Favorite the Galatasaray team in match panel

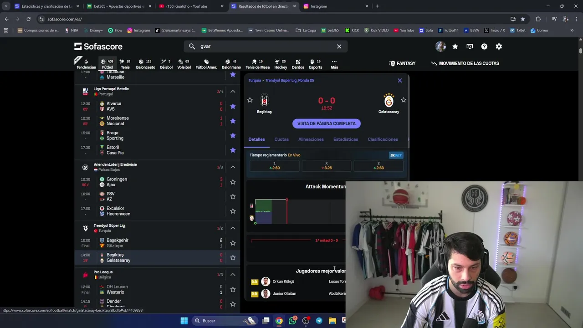coord(403,100)
